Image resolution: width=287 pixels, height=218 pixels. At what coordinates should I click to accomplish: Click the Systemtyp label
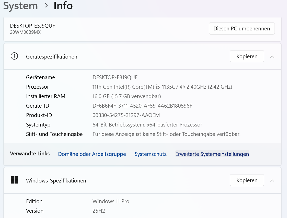coord(38,125)
